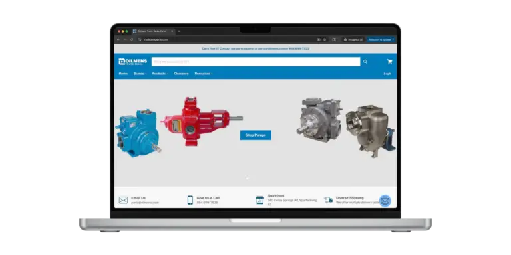
Task: Click the Relaunch to update button
Action: [381, 39]
